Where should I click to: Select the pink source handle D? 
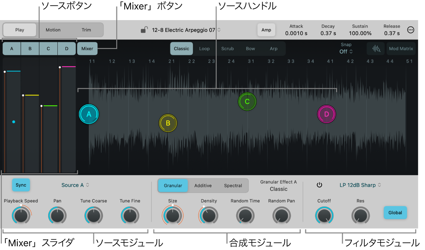(327, 114)
